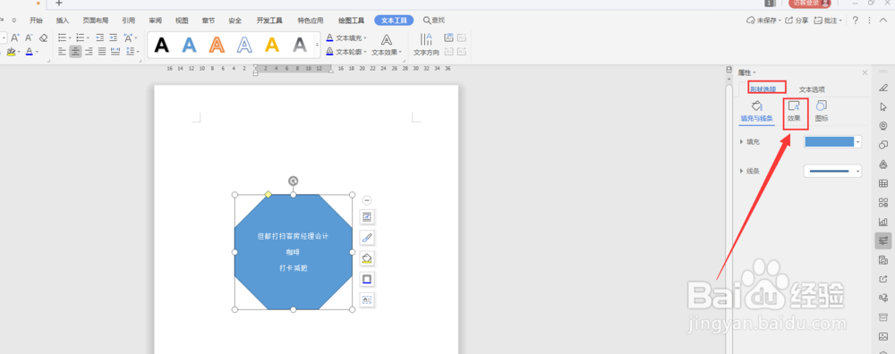Choose the blue fill text style

pos(190,45)
